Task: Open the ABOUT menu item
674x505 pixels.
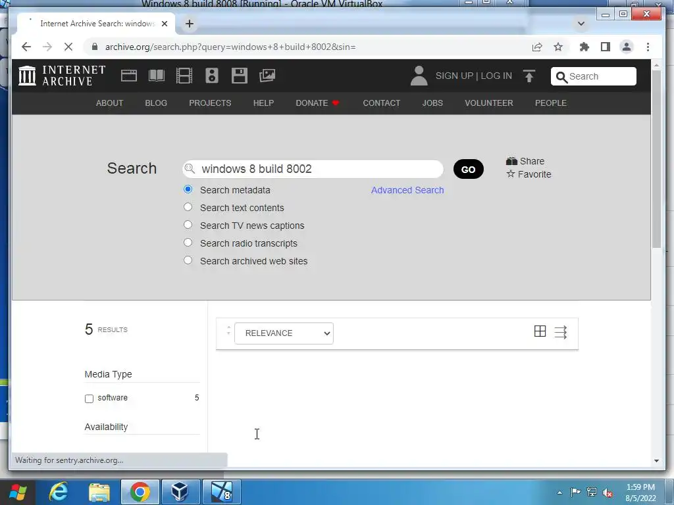Action: (109, 103)
